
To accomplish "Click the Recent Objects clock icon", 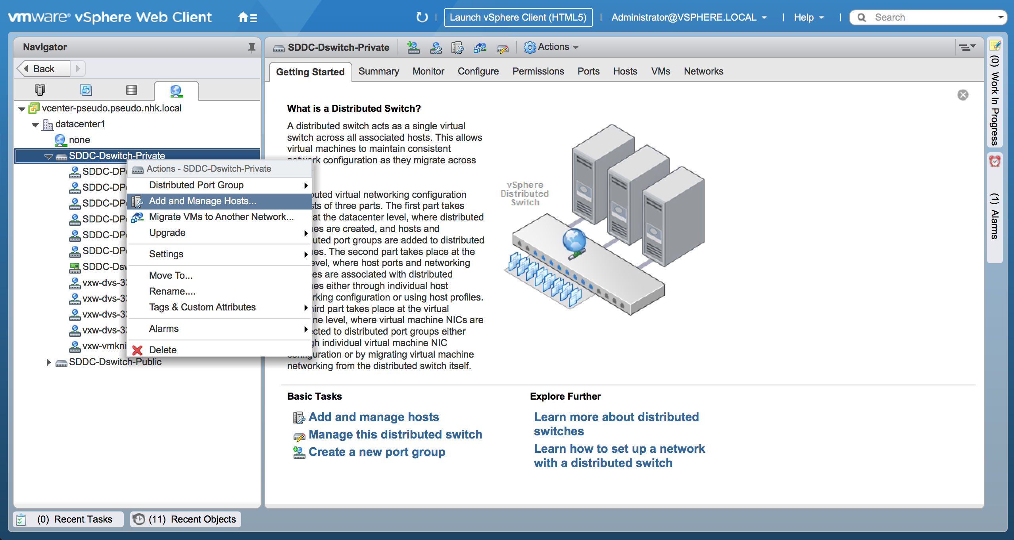I will click(x=138, y=519).
